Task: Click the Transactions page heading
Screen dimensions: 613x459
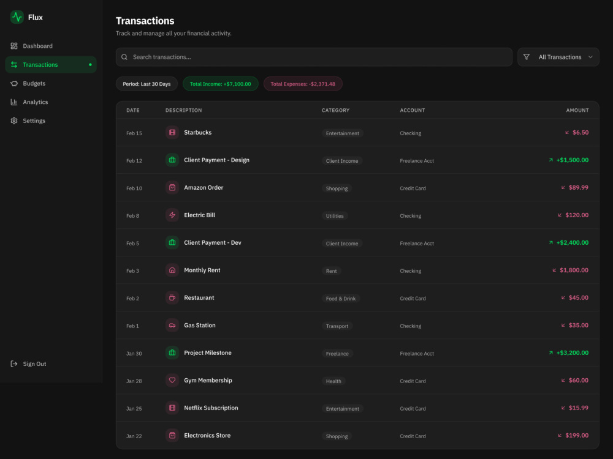Action: coord(145,21)
